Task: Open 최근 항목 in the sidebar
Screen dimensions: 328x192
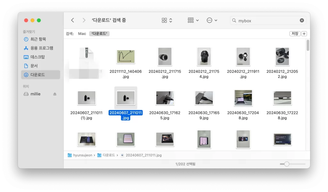Action: tap(38, 39)
